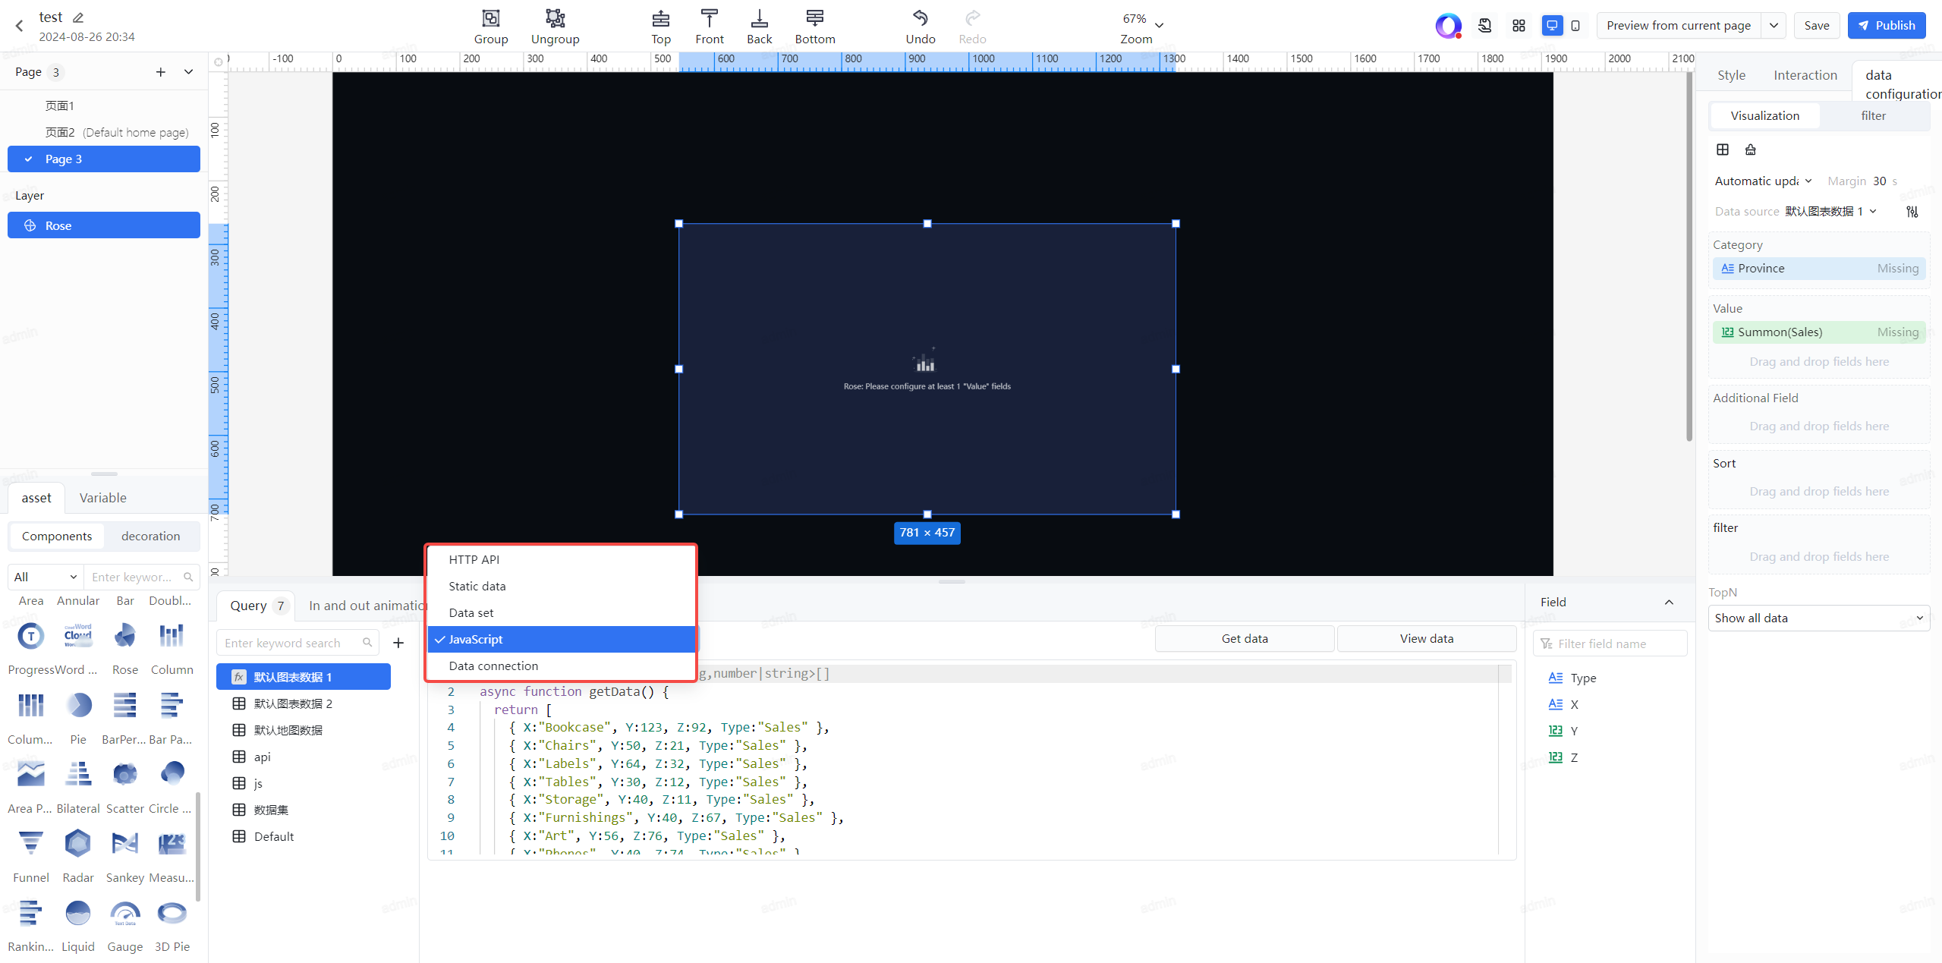Bring layer to Front
The width and height of the screenshot is (1942, 963).
point(710,27)
